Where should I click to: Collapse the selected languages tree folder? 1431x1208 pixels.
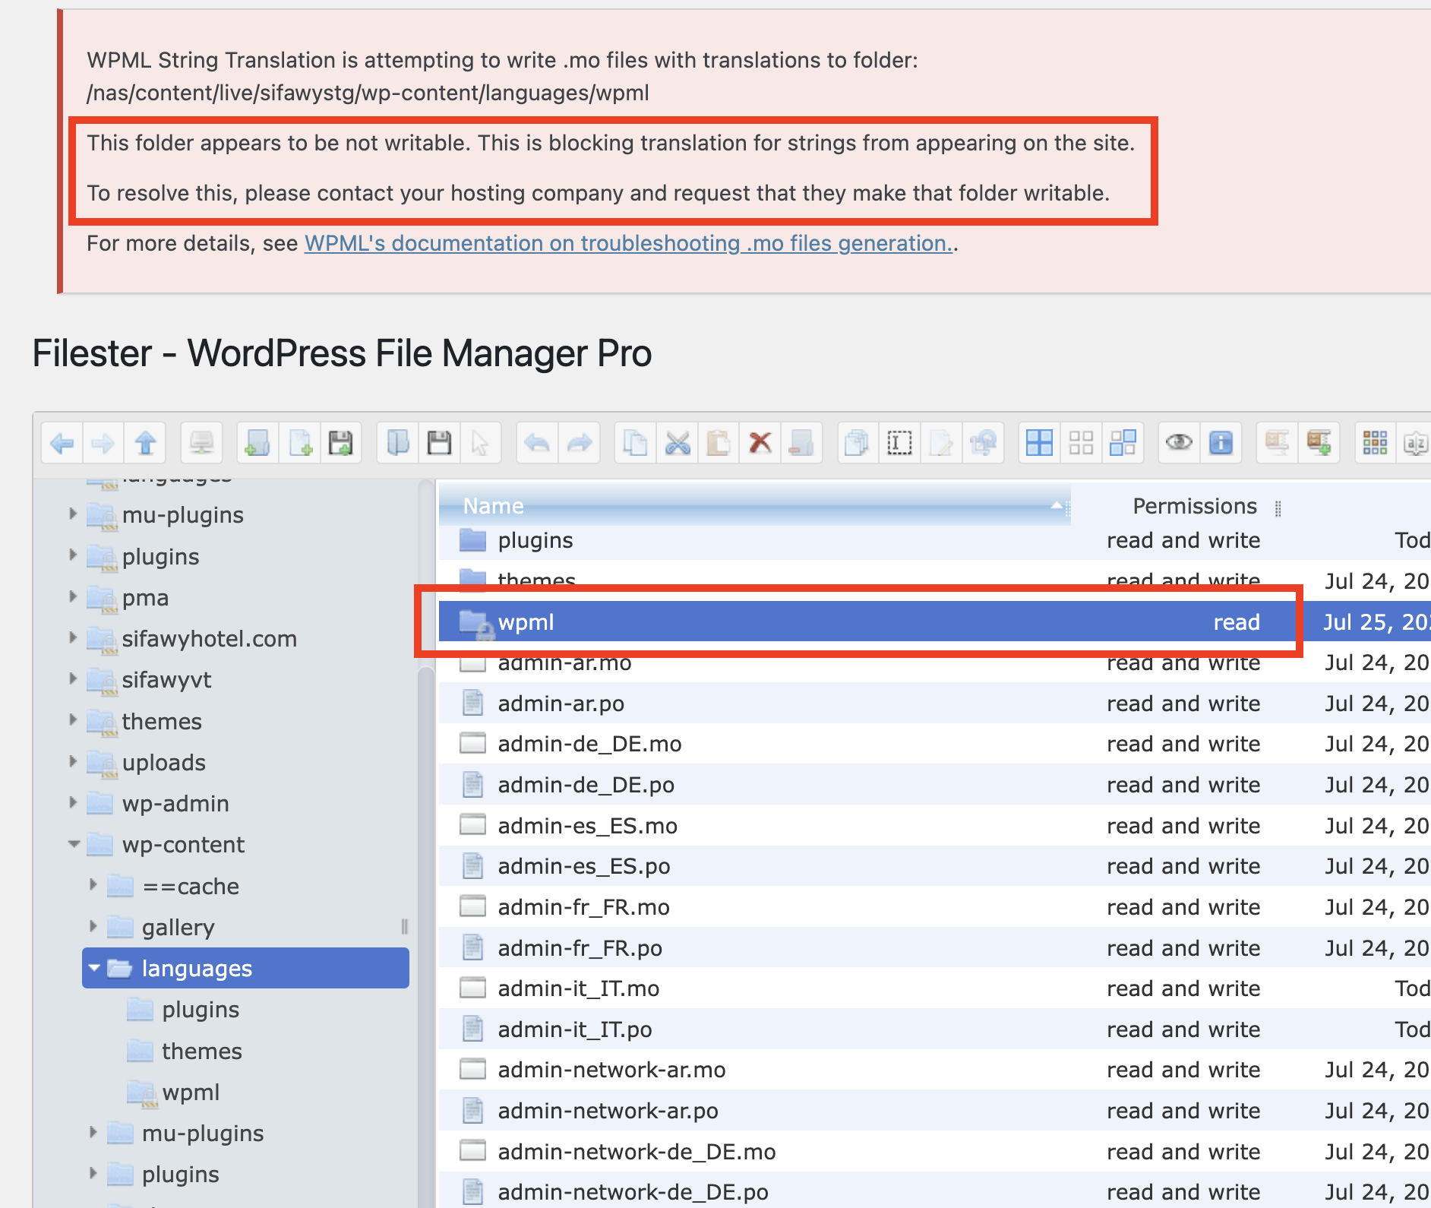pos(94,968)
